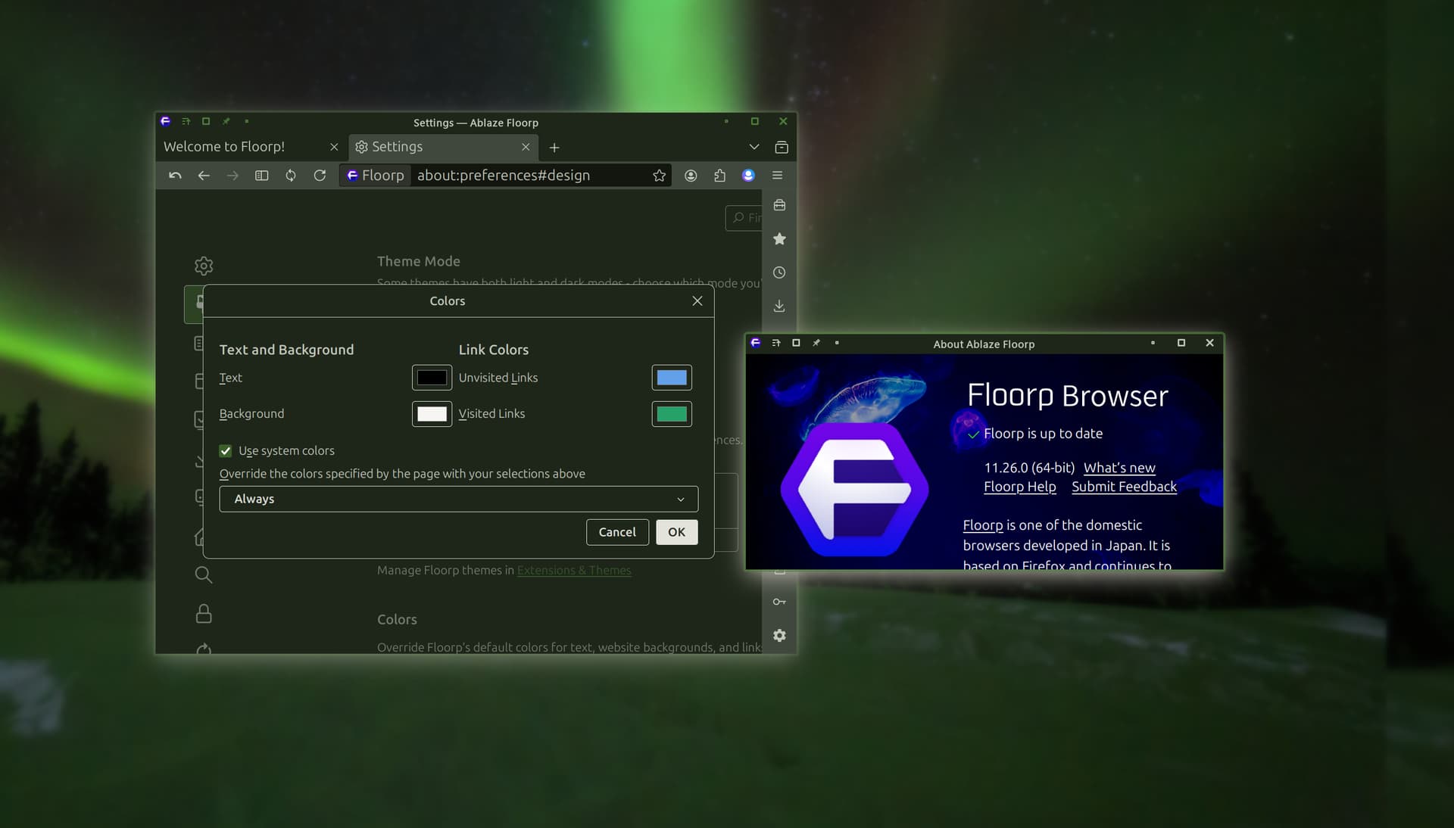Screen dimensions: 1454x828
Task: Expand the list all tabs chevron
Action: (754, 148)
